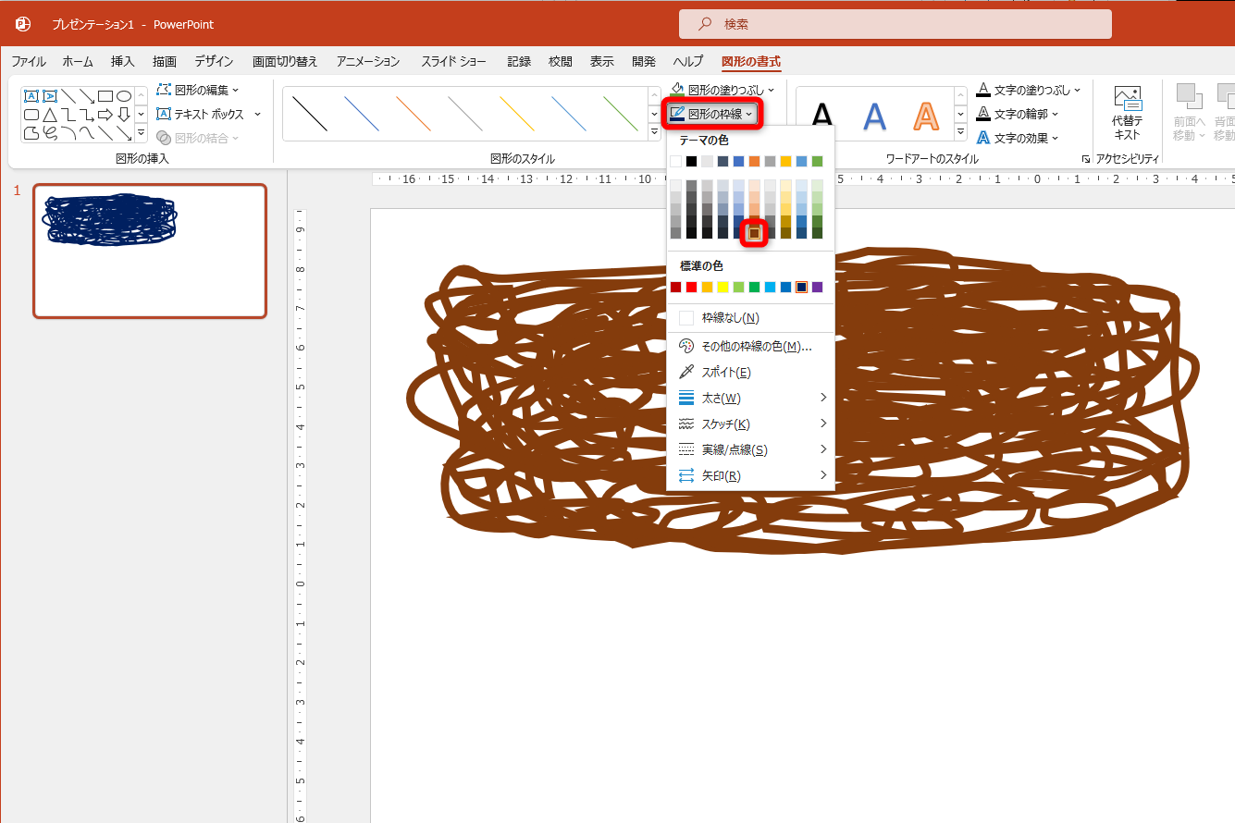The height and width of the screenshot is (823, 1235).
Task: Switch to the ホーム tab
Action: [x=78, y=62]
